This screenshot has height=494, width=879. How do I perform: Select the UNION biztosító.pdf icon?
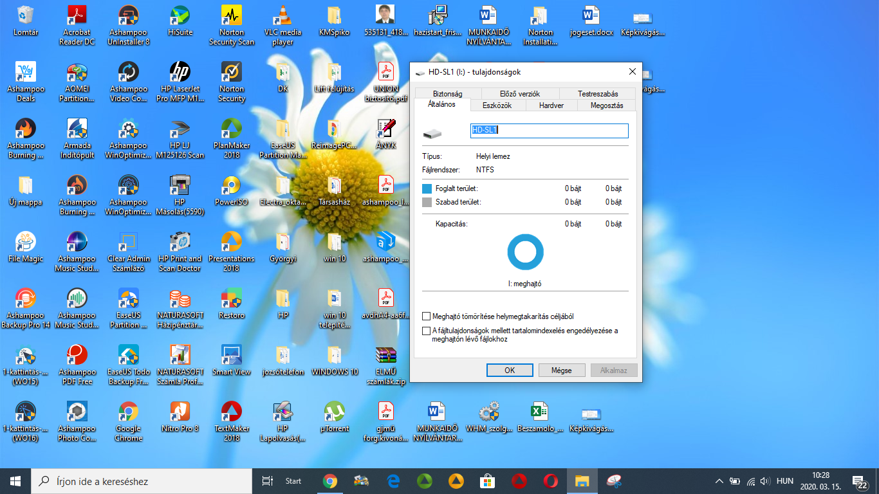tap(386, 82)
